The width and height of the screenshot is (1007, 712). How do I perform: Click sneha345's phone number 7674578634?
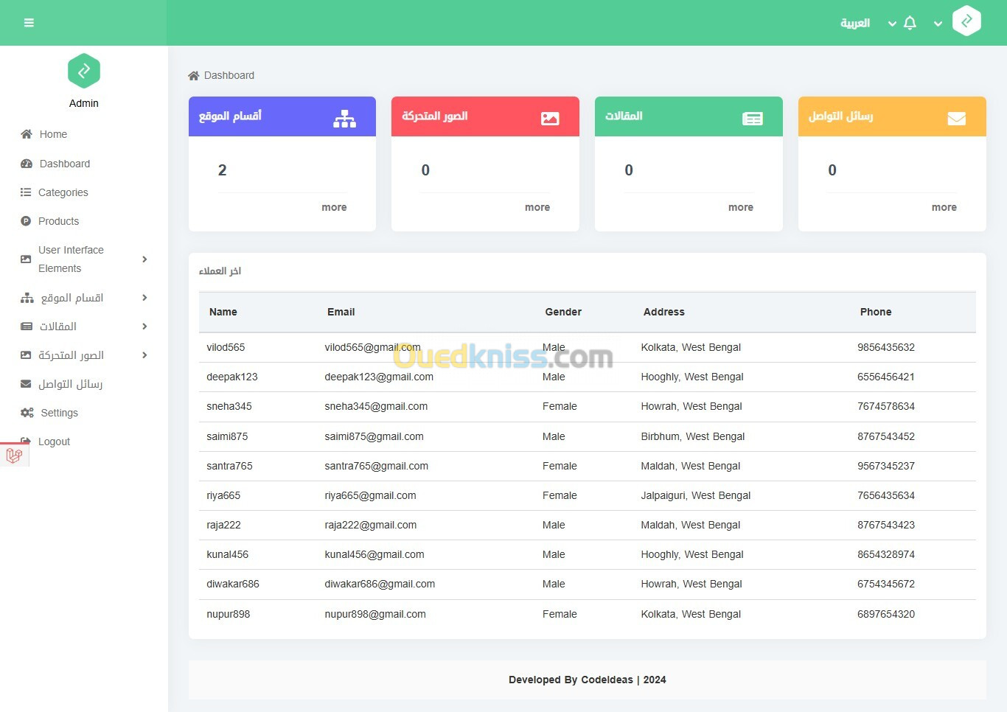pos(886,406)
